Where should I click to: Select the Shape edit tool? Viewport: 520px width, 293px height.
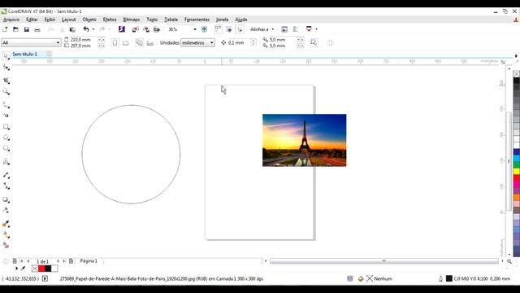tap(6, 68)
